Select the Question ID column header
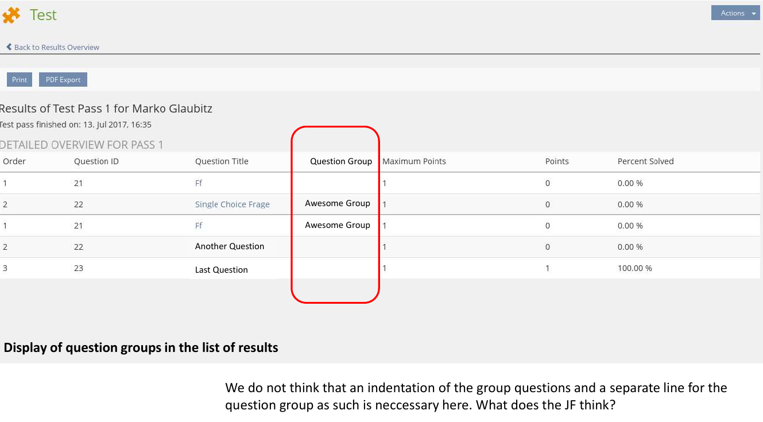The width and height of the screenshot is (763, 422). 96,161
